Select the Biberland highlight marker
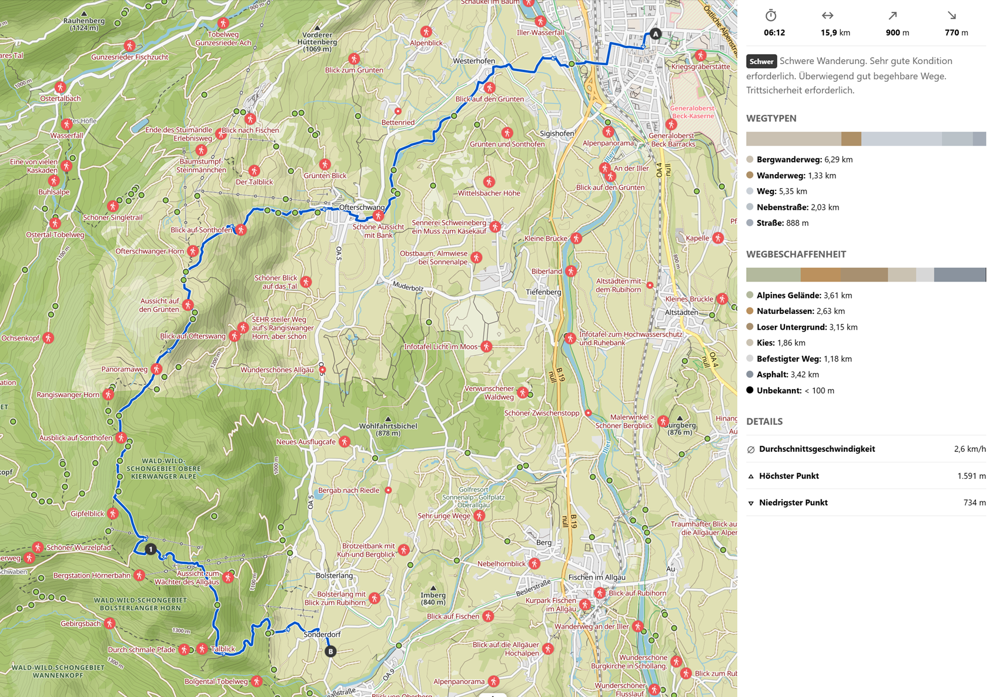Screen dimensions: 996x697 (571, 272)
